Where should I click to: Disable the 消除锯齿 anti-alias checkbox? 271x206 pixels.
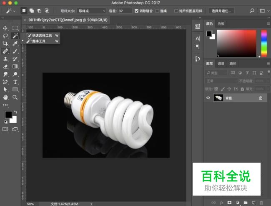[136, 11]
